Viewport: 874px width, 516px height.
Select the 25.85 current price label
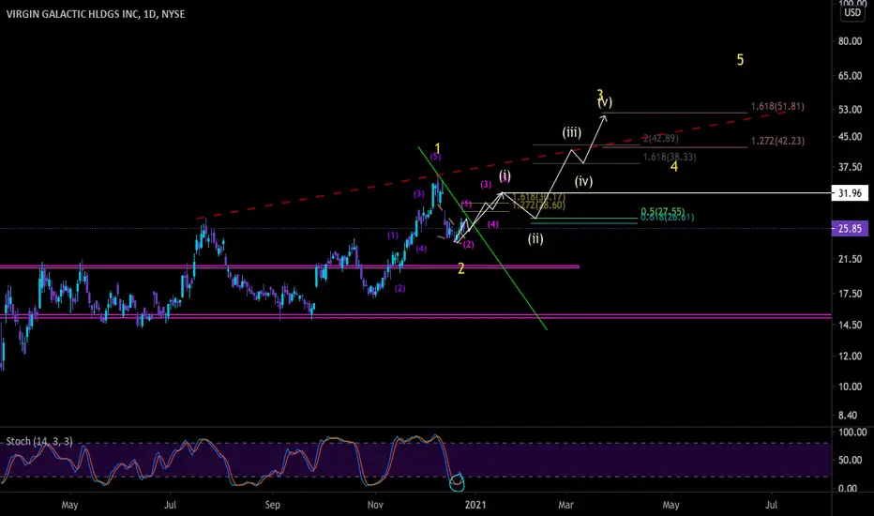tap(850, 229)
